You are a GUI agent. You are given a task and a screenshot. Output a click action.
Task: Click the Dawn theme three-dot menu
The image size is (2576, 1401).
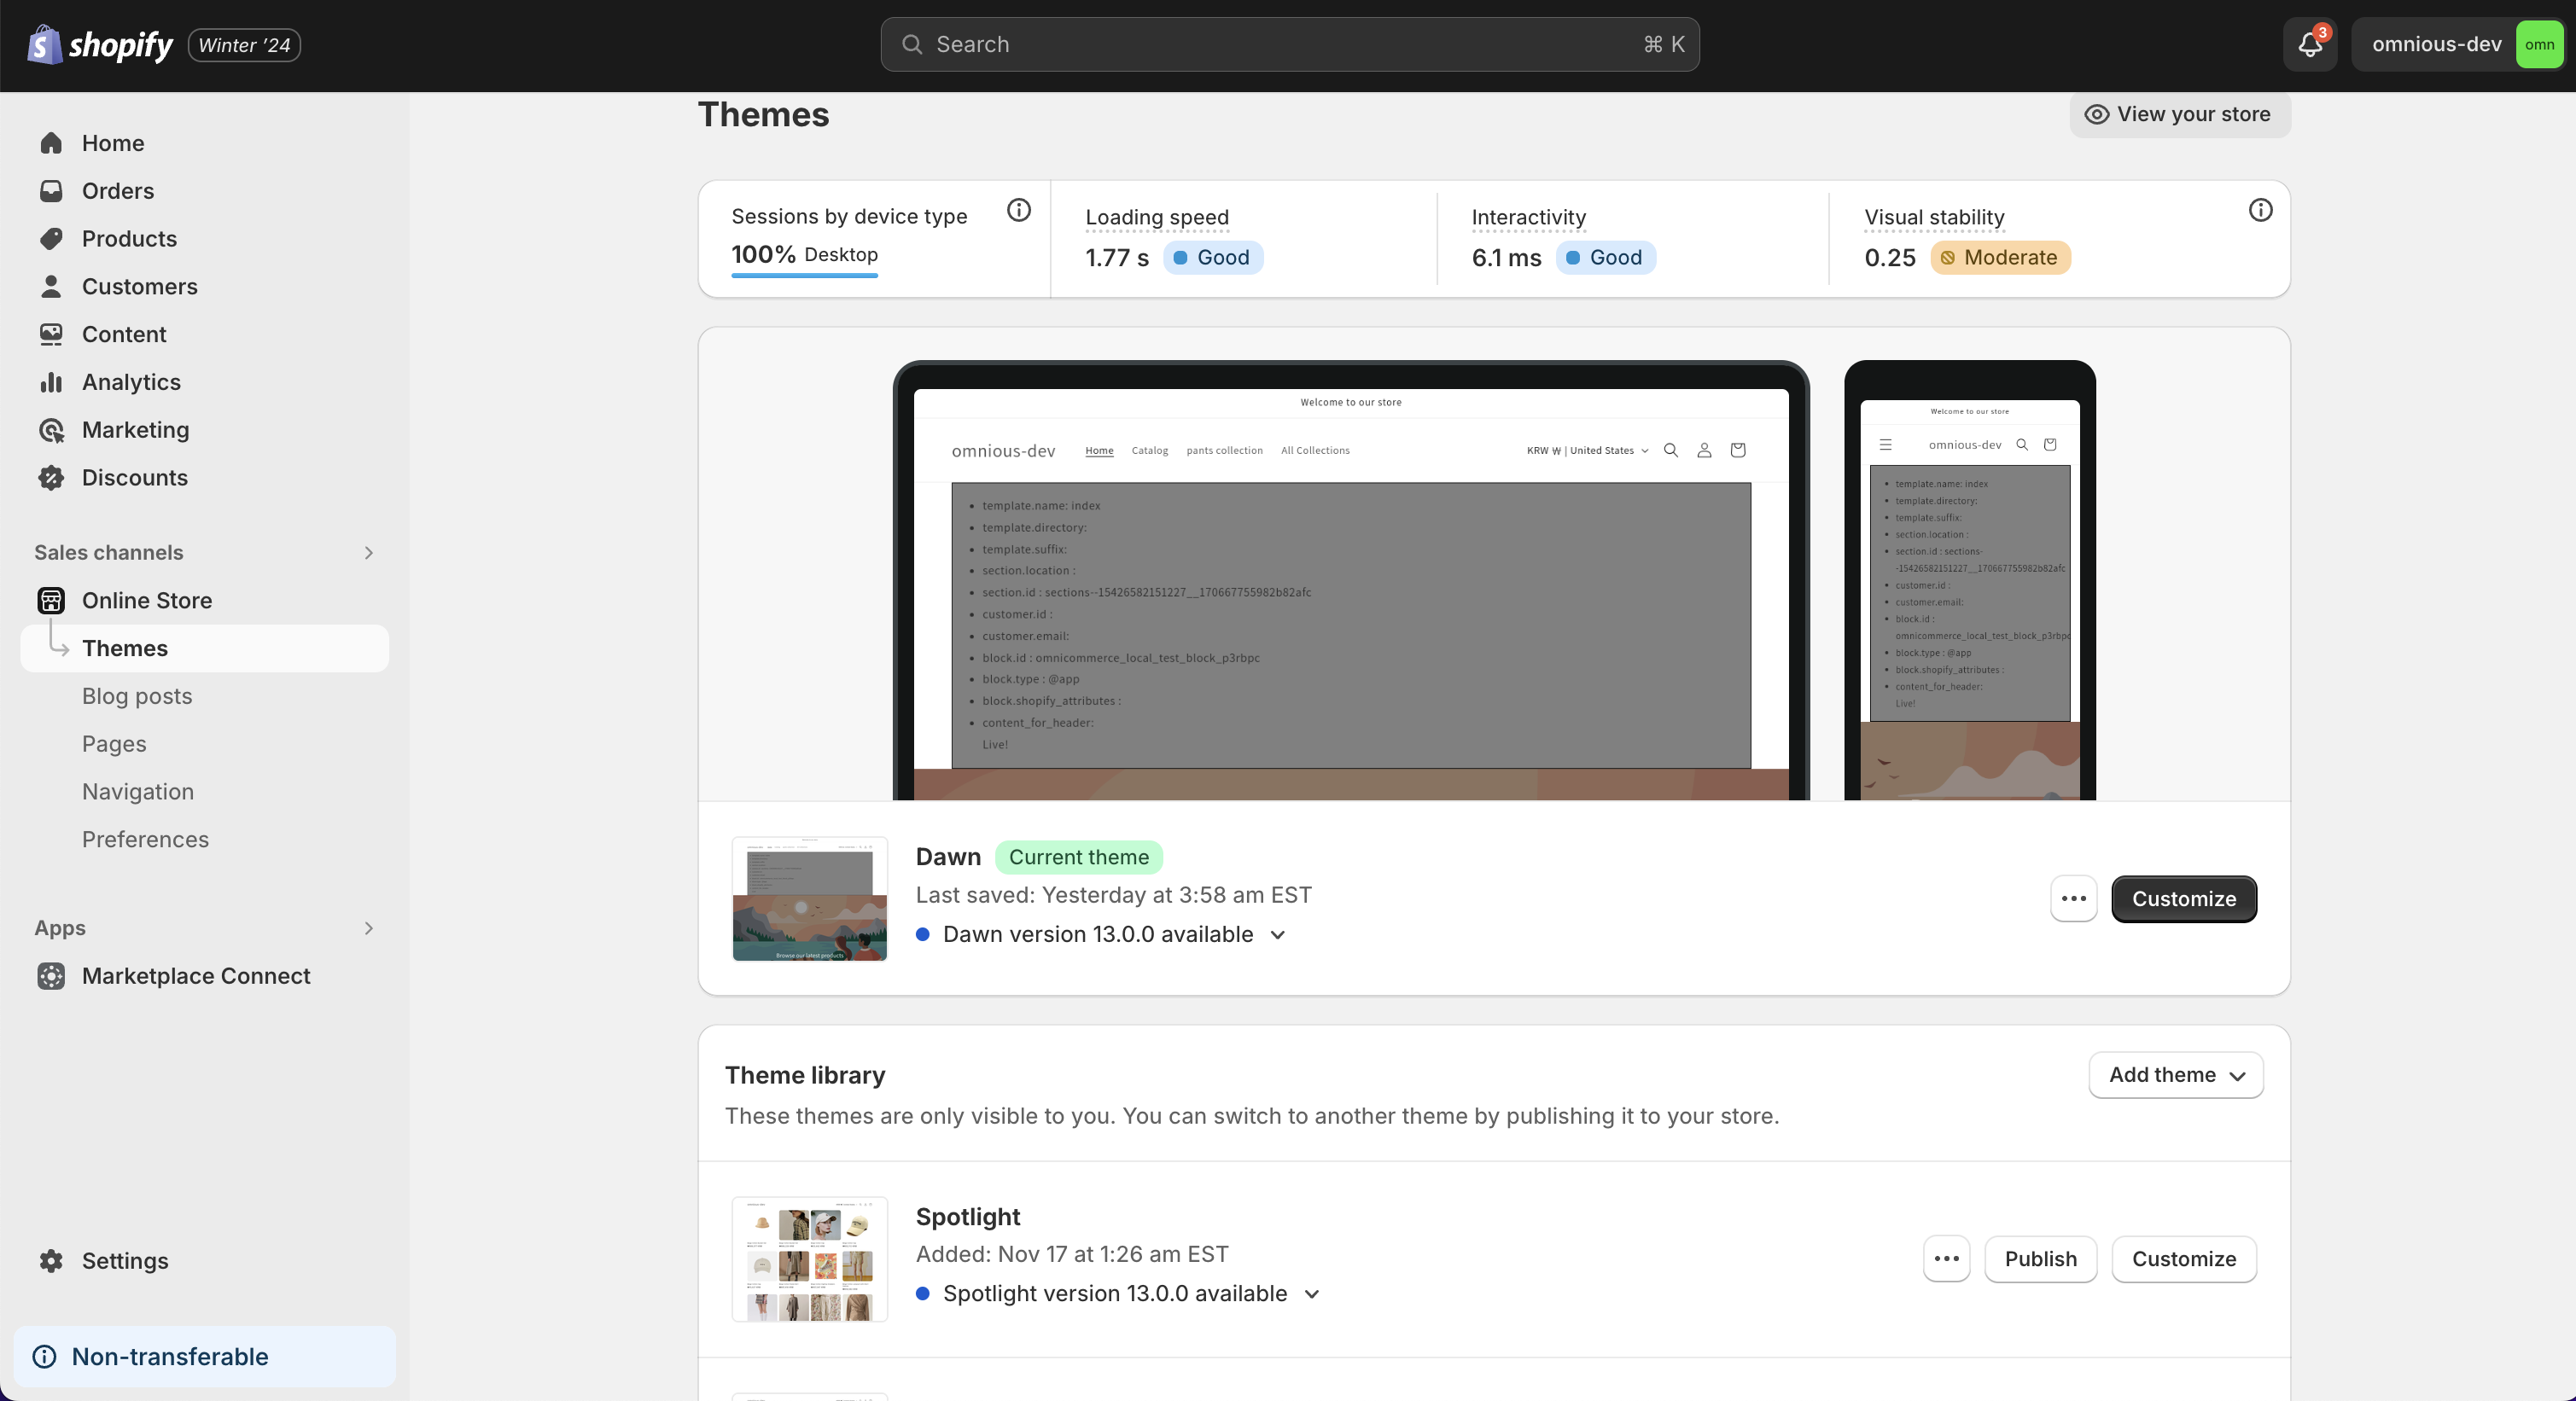click(x=2072, y=898)
